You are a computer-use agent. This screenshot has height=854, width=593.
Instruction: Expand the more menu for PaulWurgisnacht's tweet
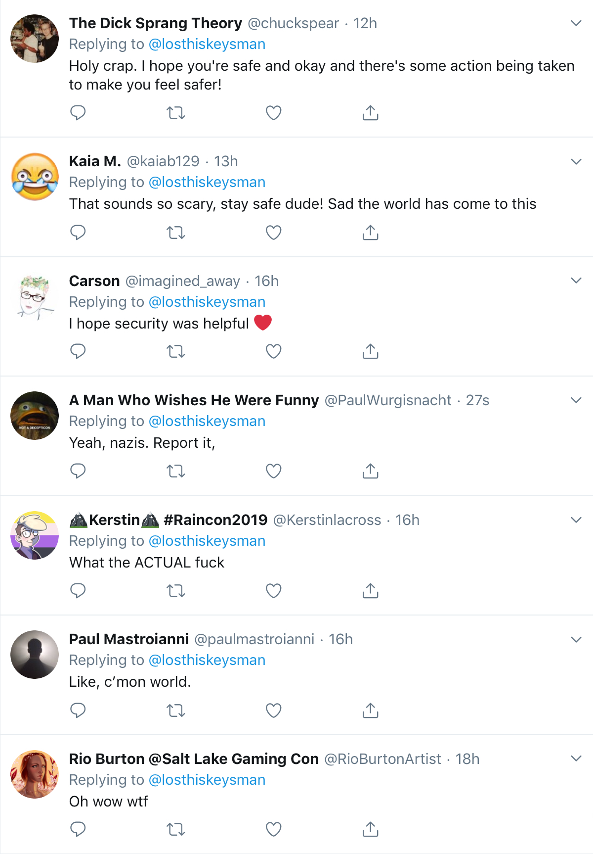(x=576, y=400)
